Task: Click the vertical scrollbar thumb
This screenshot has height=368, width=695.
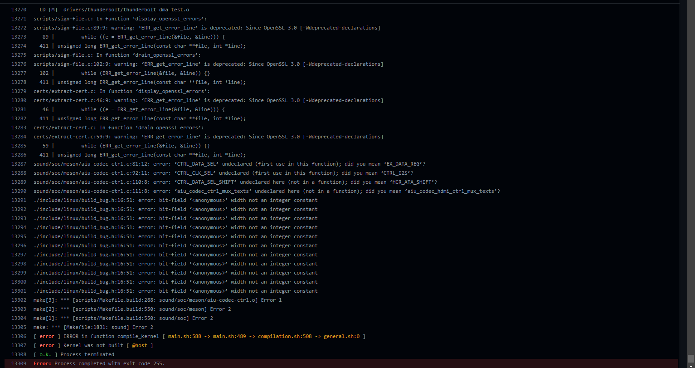Action: (x=692, y=358)
